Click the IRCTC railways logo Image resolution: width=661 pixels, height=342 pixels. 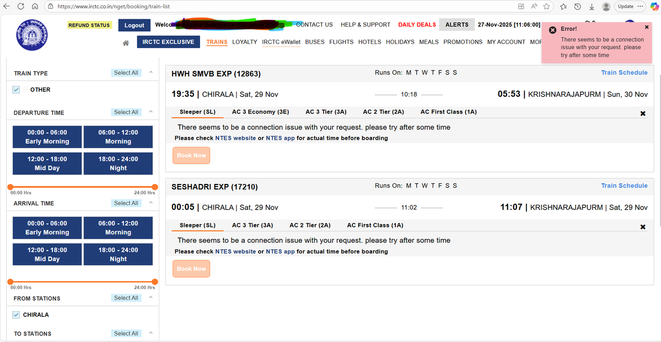pyautogui.click(x=31, y=35)
